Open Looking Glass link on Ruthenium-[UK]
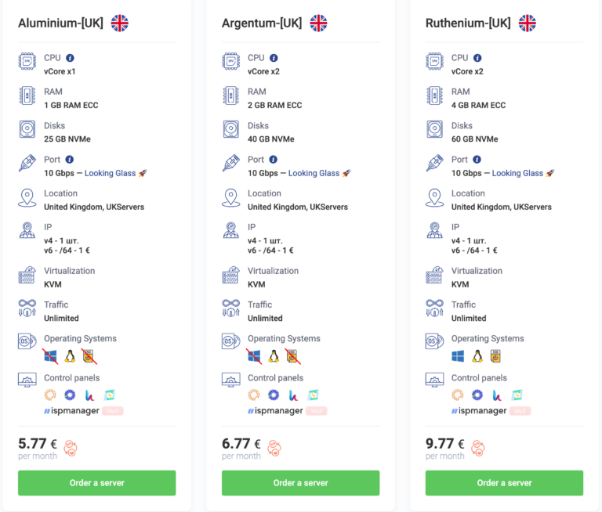The width and height of the screenshot is (602, 512). pyautogui.click(x=517, y=174)
